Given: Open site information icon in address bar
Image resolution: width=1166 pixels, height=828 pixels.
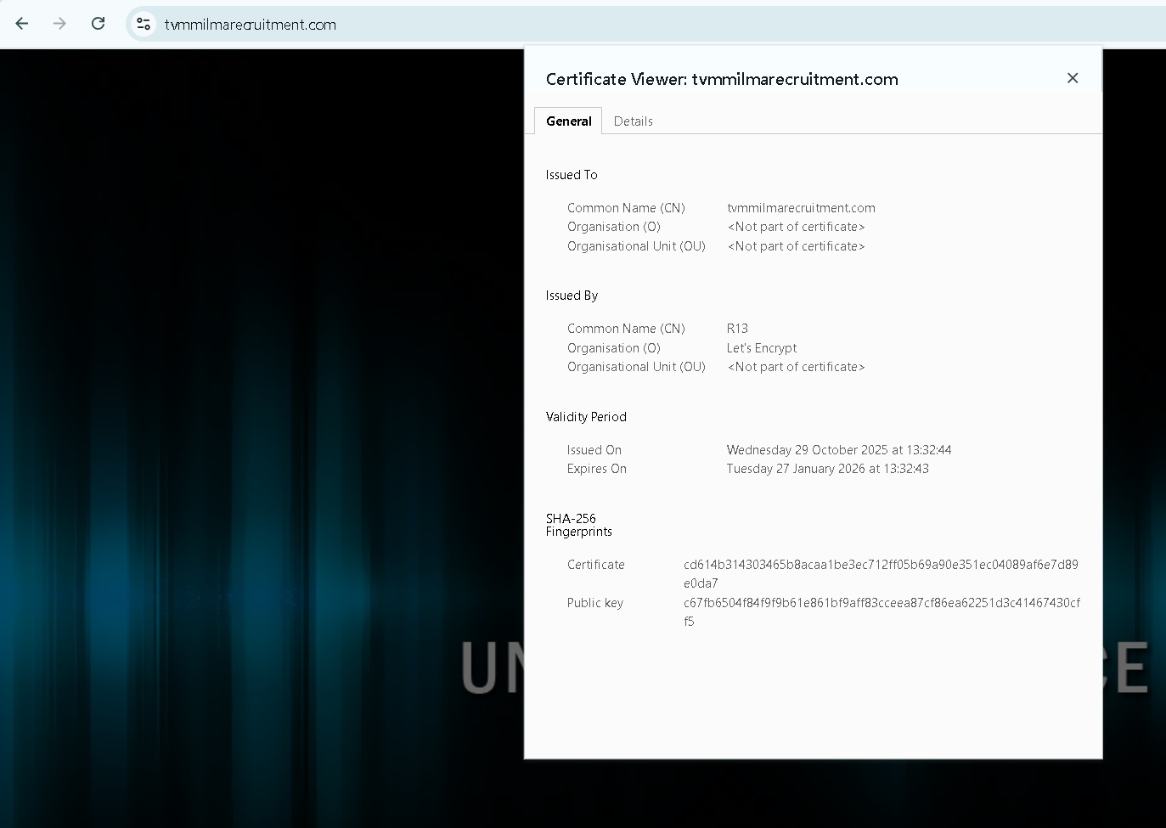Looking at the screenshot, I should (144, 24).
